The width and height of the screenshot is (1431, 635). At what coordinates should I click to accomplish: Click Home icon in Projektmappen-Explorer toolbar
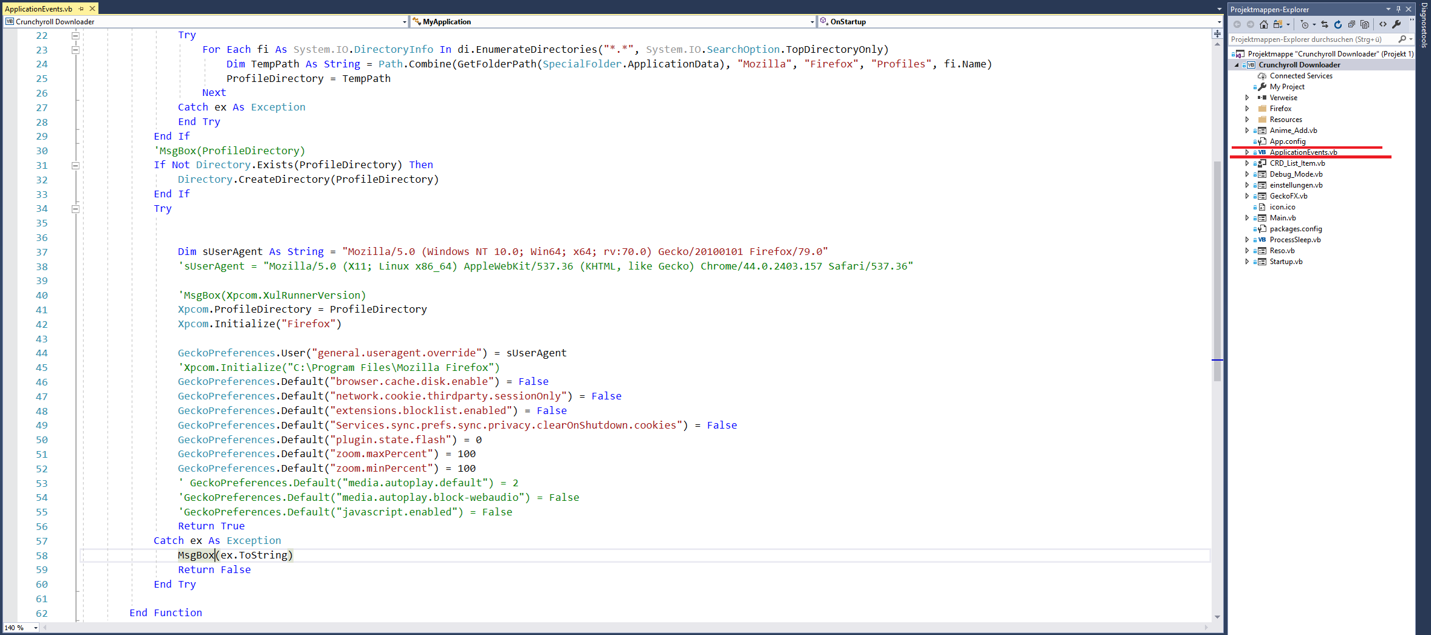click(x=1264, y=24)
